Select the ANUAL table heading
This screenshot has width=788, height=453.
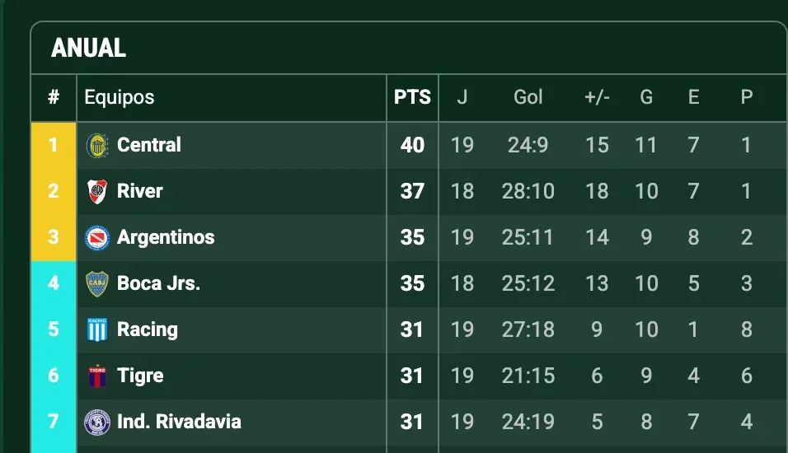pyautogui.click(x=88, y=48)
